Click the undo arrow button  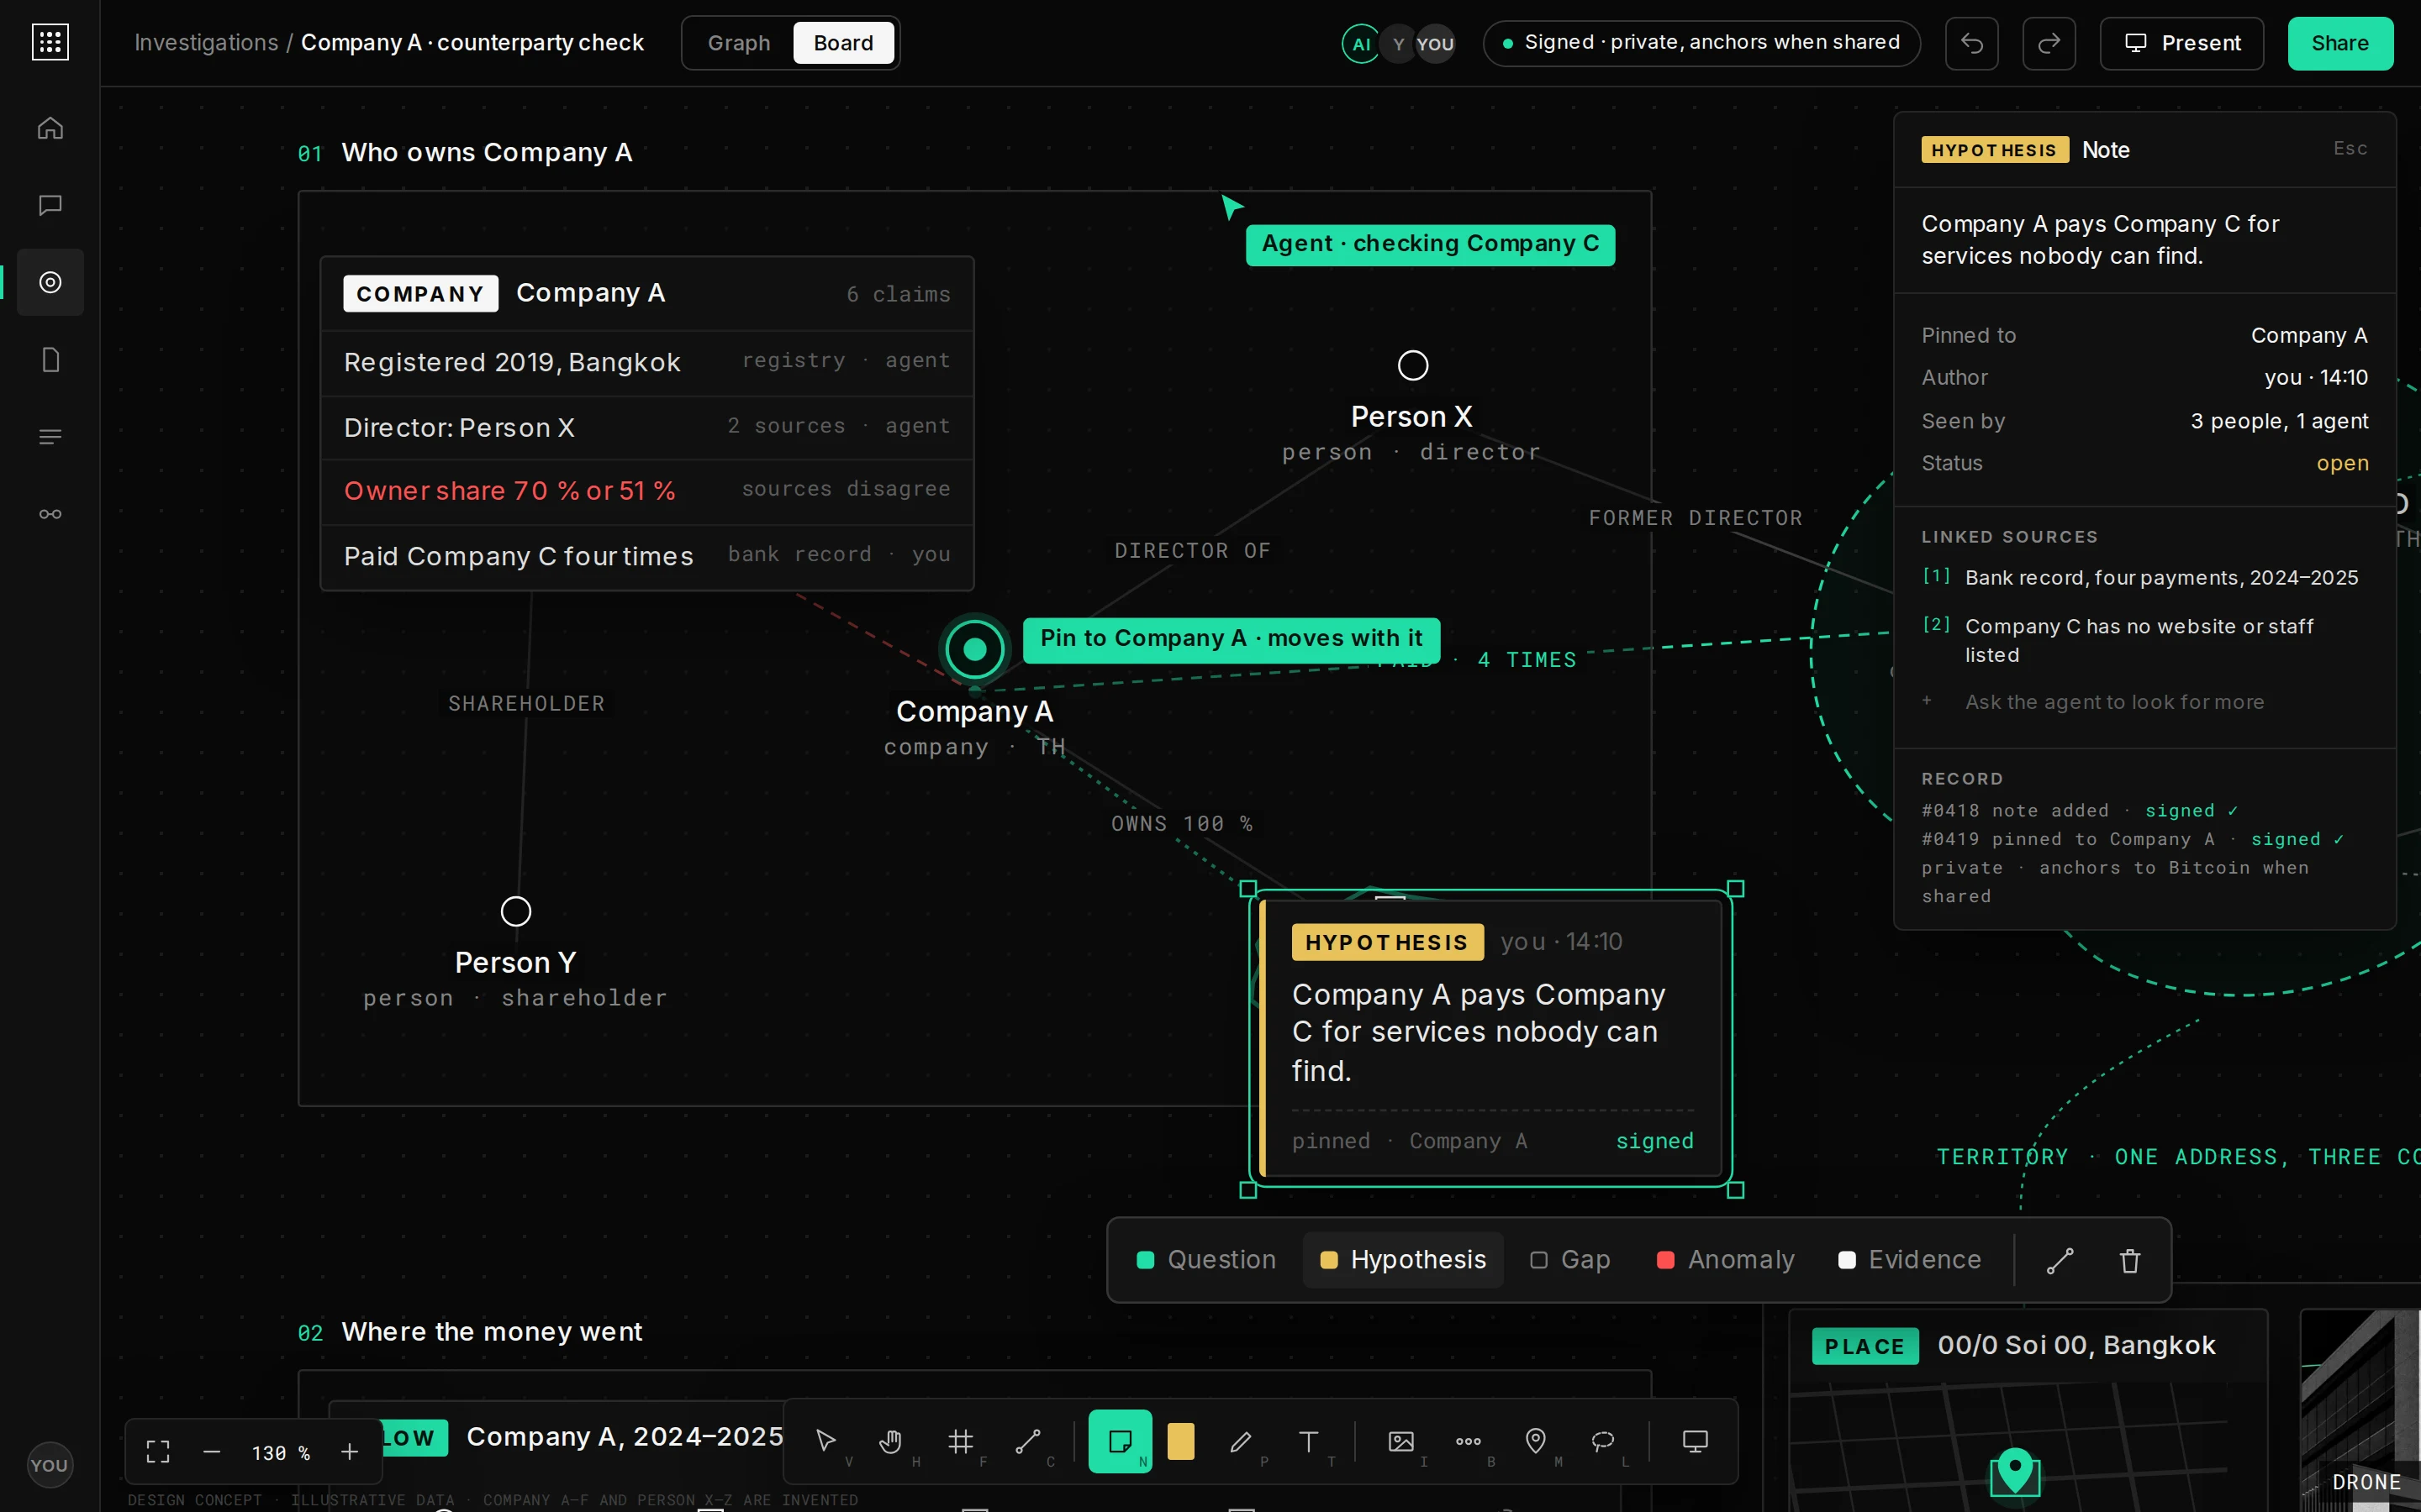[1972, 43]
